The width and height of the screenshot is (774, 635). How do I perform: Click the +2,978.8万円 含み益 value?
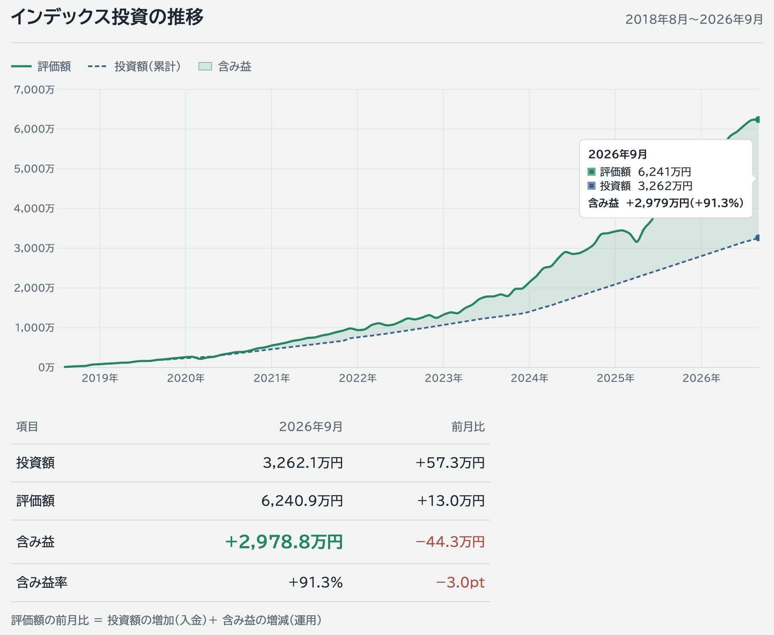tap(284, 542)
